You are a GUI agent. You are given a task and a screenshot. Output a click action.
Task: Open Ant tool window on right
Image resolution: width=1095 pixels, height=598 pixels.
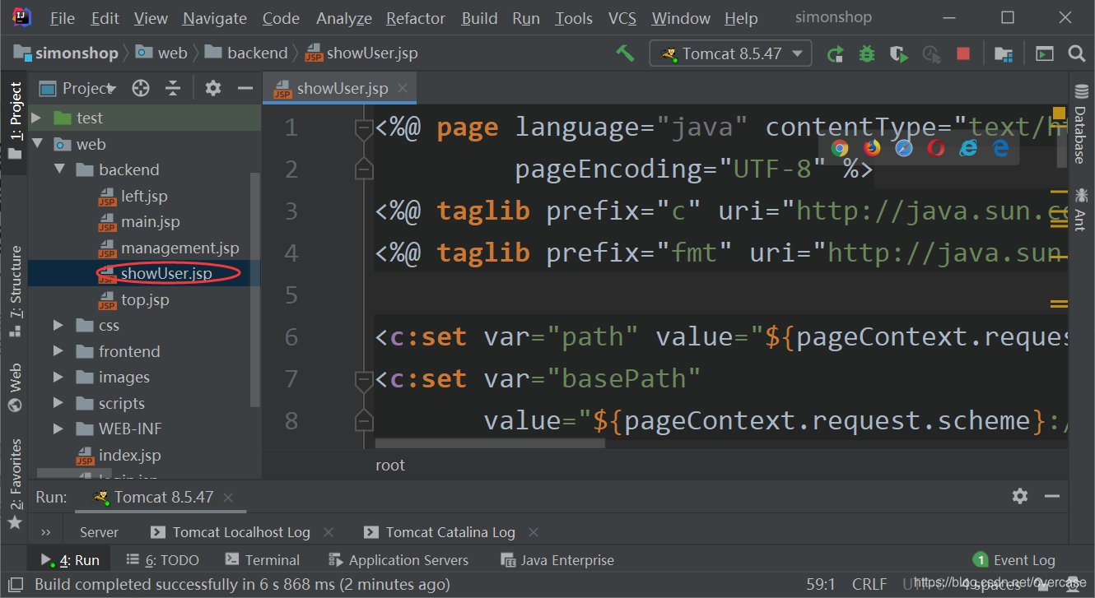coord(1080,210)
